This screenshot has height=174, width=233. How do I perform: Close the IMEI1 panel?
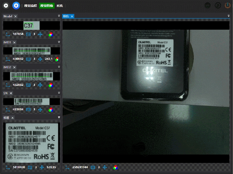coord(14,42)
